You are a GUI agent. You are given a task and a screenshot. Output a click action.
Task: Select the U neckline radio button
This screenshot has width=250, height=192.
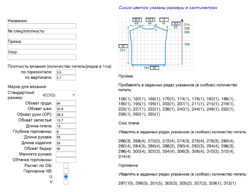(66, 177)
